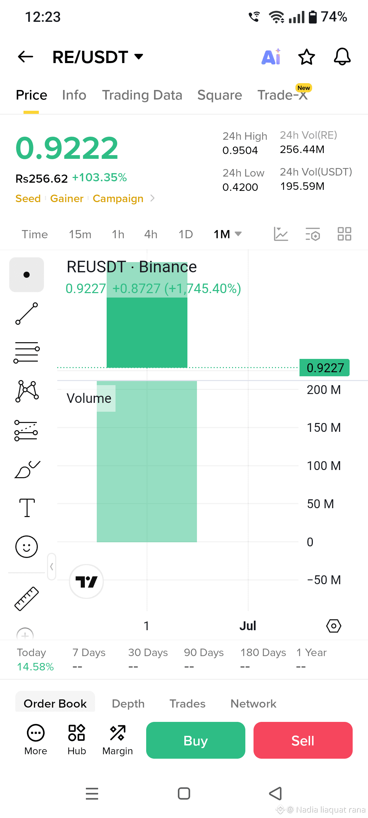Tap the TradingView logo button
The width and height of the screenshot is (368, 818).
pyautogui.click(x=87, y=581)
